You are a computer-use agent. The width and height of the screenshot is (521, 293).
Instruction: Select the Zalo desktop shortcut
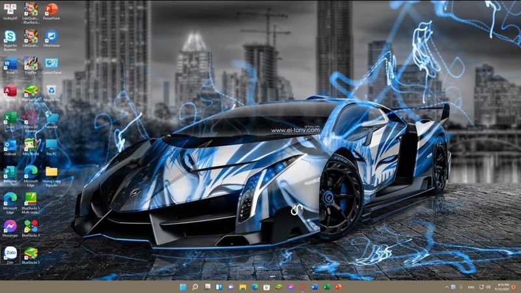coord(10,255)
